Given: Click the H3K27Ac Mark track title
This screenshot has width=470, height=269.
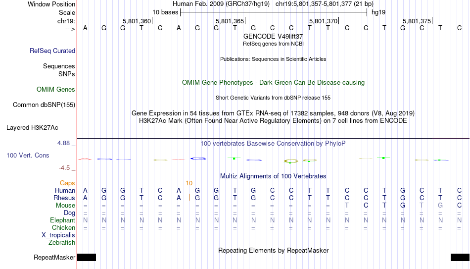Looking at the screenshot, I should pyautogui.click(x=273, y=121).
